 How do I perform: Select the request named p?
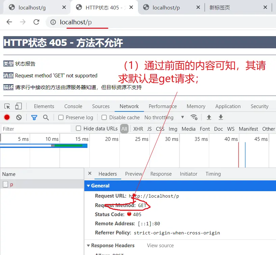[42, 184]
